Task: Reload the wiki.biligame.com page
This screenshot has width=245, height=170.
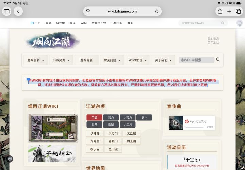Action: pyautogui.click(x=157, y=11)
